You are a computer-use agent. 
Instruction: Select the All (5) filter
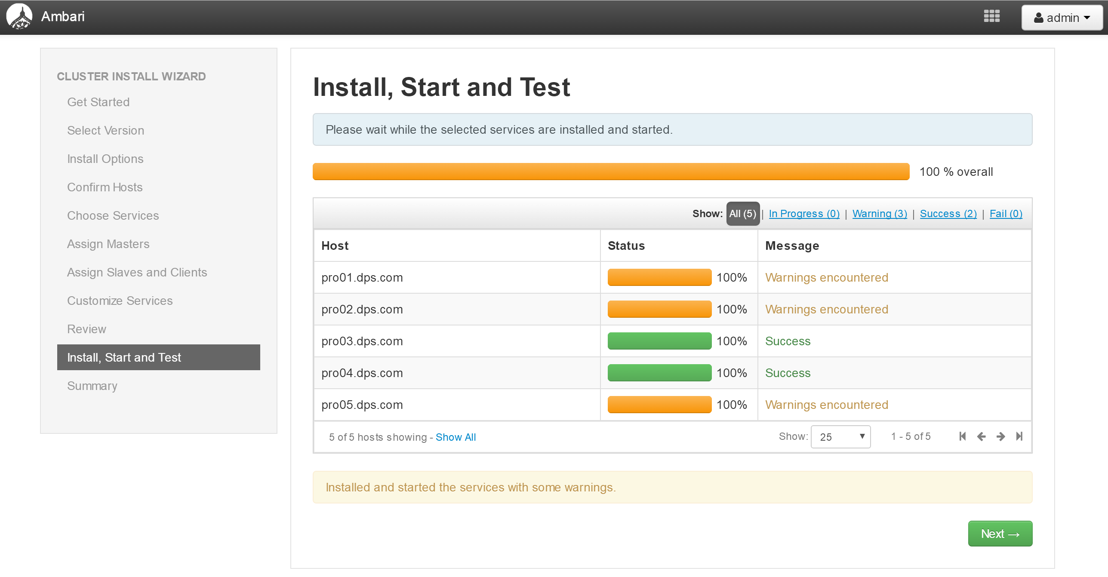[x=743, y=214]
